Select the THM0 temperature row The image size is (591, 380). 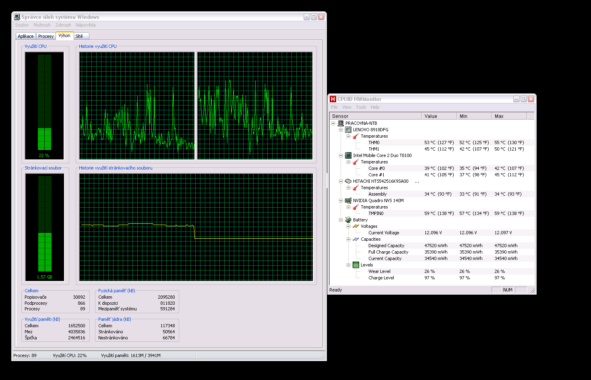pos(432,142)
